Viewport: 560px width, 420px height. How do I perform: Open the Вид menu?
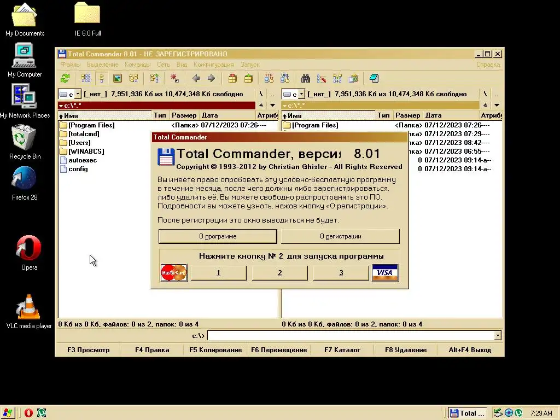pos(182,65)
